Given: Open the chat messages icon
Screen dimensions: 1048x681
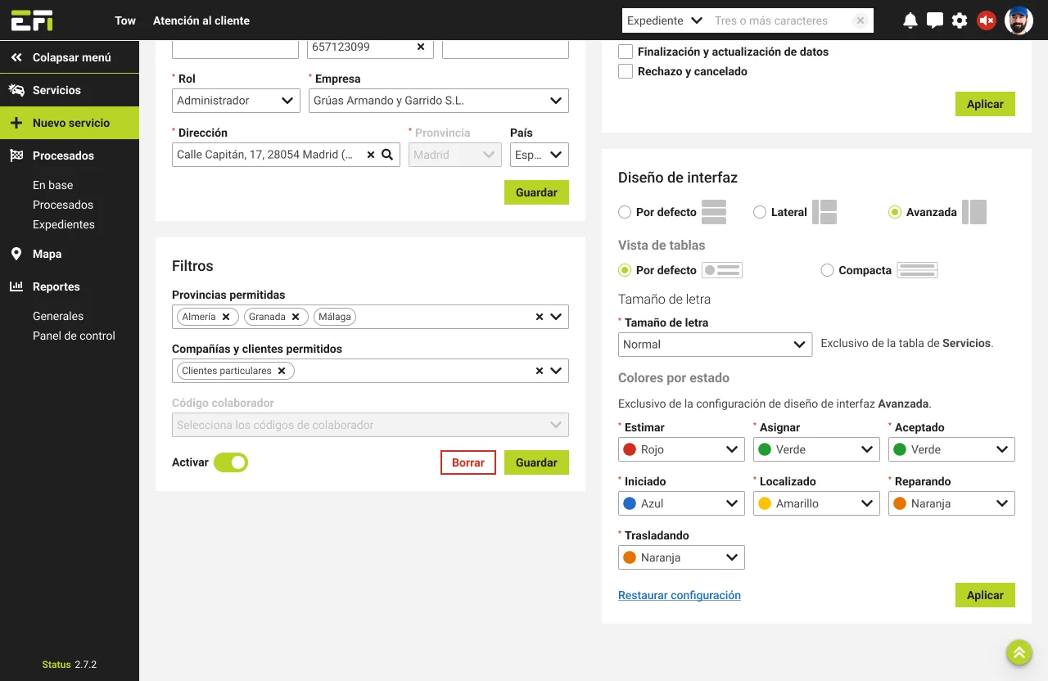Looking at the screenshot, I should click(935, 20).
